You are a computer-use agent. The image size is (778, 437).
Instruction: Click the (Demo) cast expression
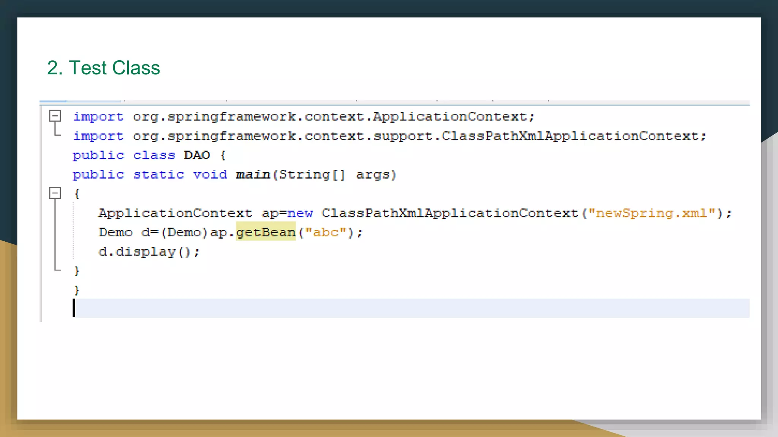click(184, 232)
